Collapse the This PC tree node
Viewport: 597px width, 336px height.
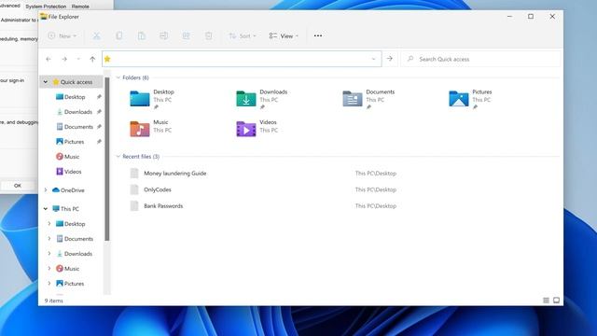(46, 209)
